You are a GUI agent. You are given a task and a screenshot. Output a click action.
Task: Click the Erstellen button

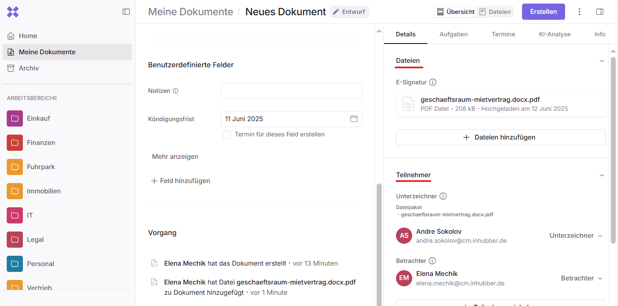point(543,12)
